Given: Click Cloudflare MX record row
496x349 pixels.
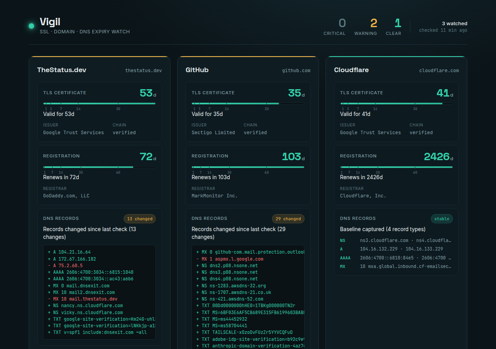Looking at the screenshot, I should pyautogui.click(x=396, y=266).
